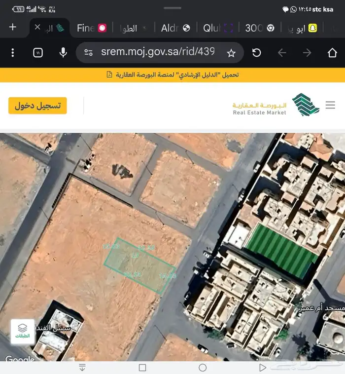Navigate forward with the right arrow

(307, 53)
